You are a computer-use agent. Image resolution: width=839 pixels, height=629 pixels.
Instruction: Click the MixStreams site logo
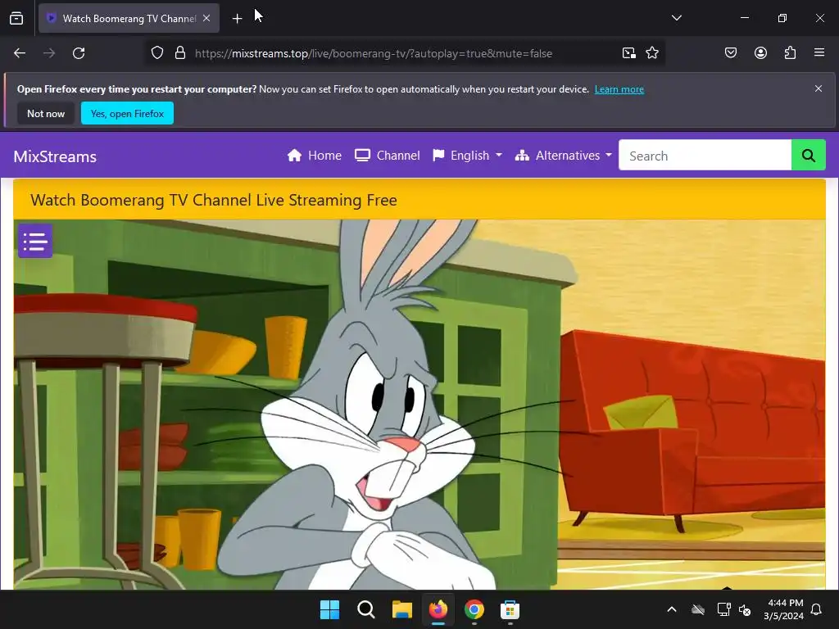[55, 156]
